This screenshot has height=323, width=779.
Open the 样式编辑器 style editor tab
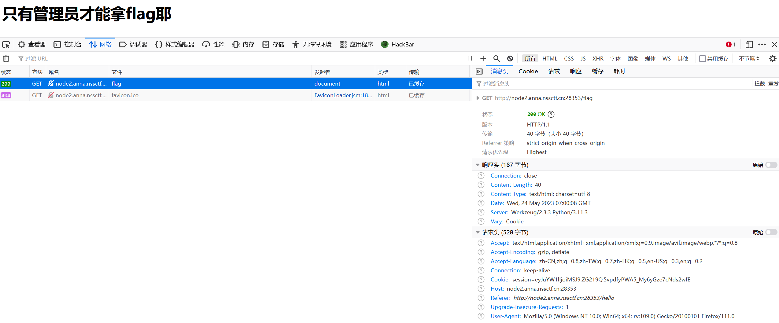175,45
